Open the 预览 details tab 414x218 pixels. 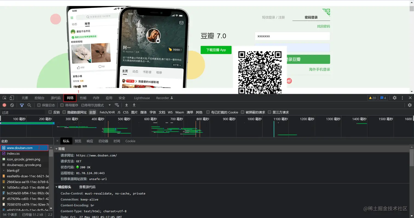click(x=78, y=141)
